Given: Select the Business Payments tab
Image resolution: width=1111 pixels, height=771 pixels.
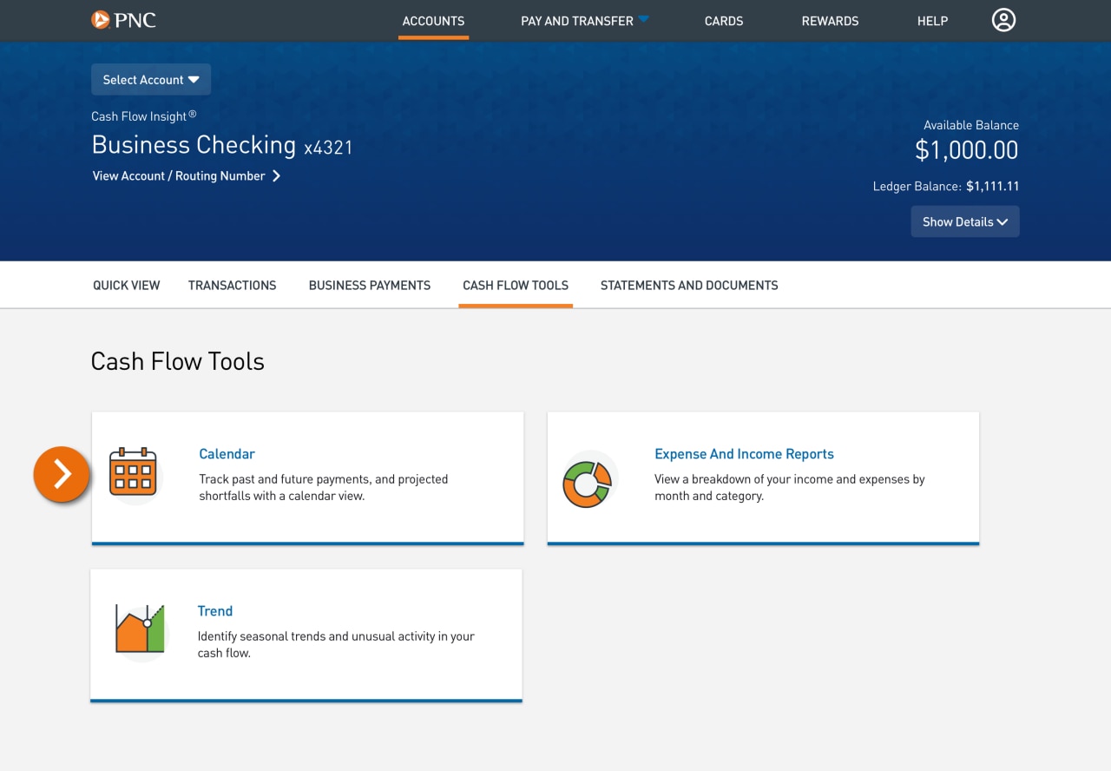Looking at the screenshot, I should click(369, 285).
